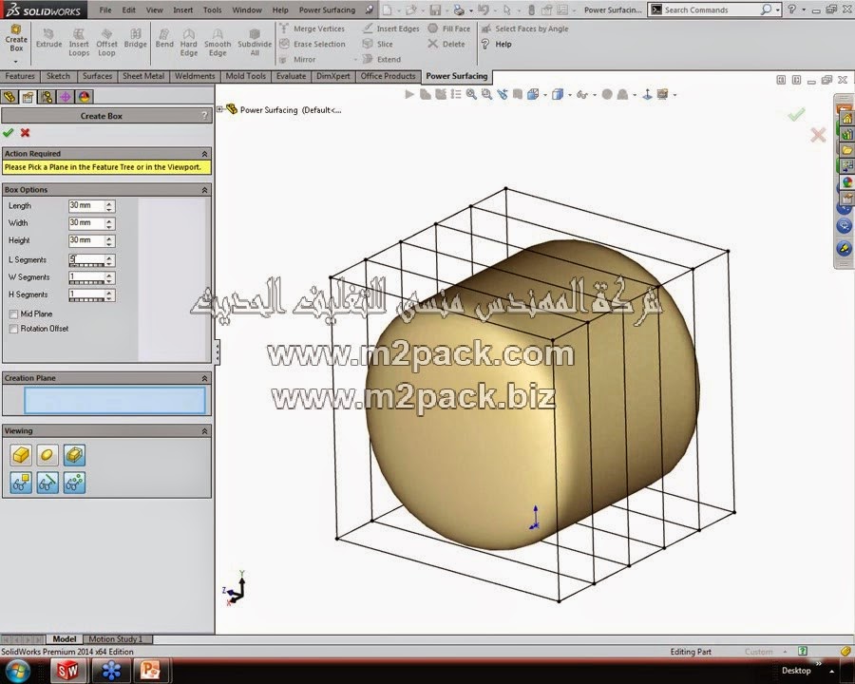Click the FeatureManager design tree tab icon

[x=9, y=97]
